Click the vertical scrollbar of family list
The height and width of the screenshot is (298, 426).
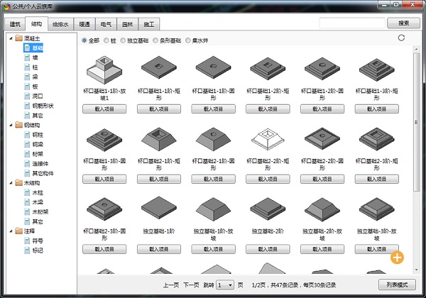click(417, 121)
